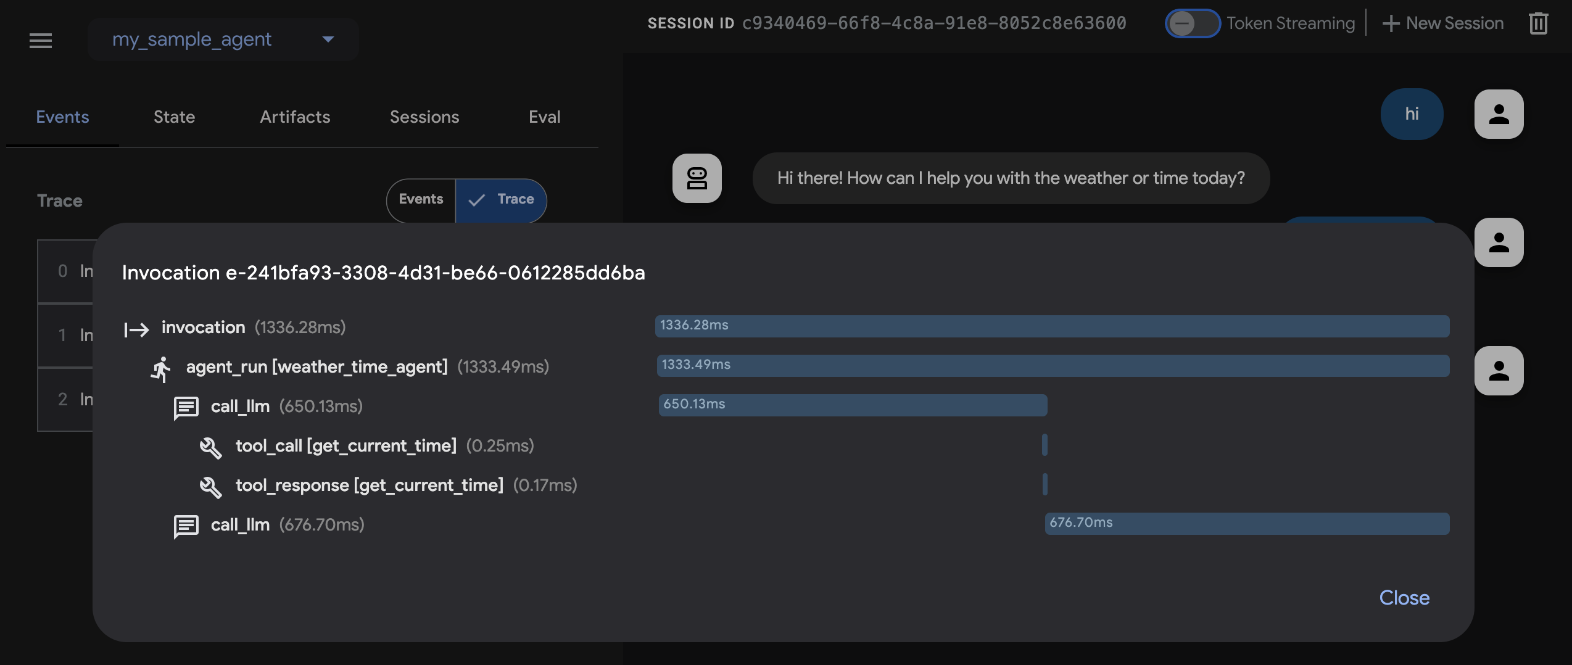The width and height of the screenshot is (1572, 665).
Task: Open the hamburger navigation menu
Action: 39,41
